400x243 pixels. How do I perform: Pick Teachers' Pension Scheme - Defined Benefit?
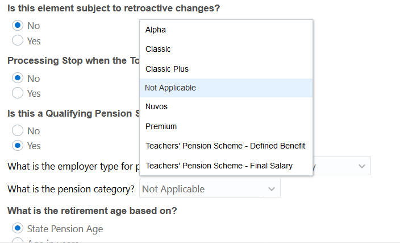[225, 146]
